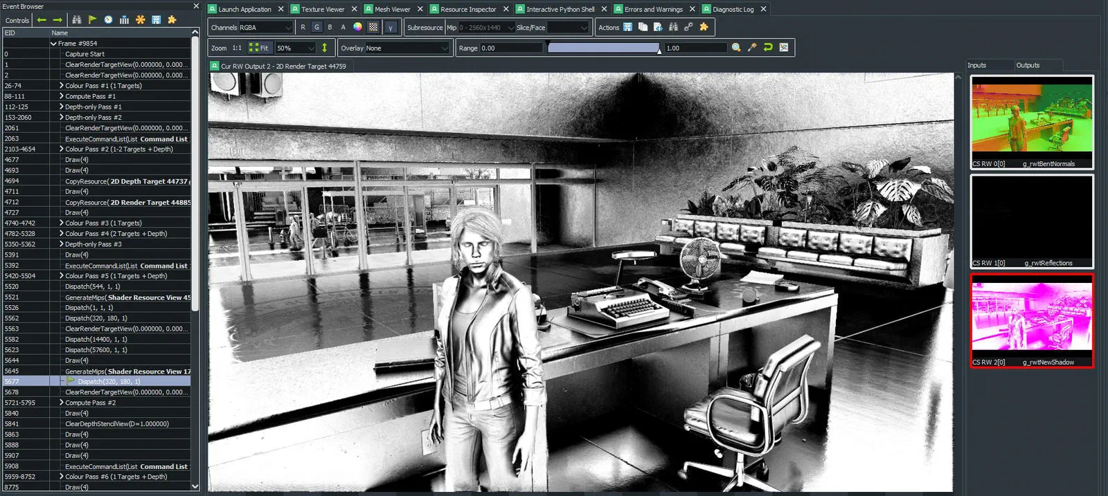1108x496 pixels.
Task: Open find event binoculars in Event Browser
Action: click(77, 20)
